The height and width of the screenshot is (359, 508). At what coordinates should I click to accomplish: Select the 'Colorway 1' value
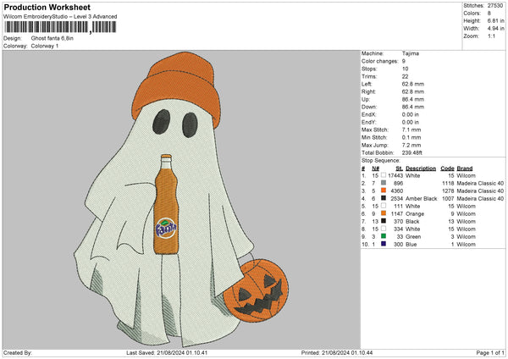(45, 46)
